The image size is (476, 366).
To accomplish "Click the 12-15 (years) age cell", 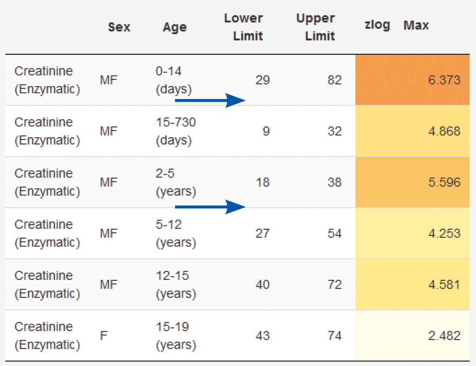I will click(x=176, y=284).
